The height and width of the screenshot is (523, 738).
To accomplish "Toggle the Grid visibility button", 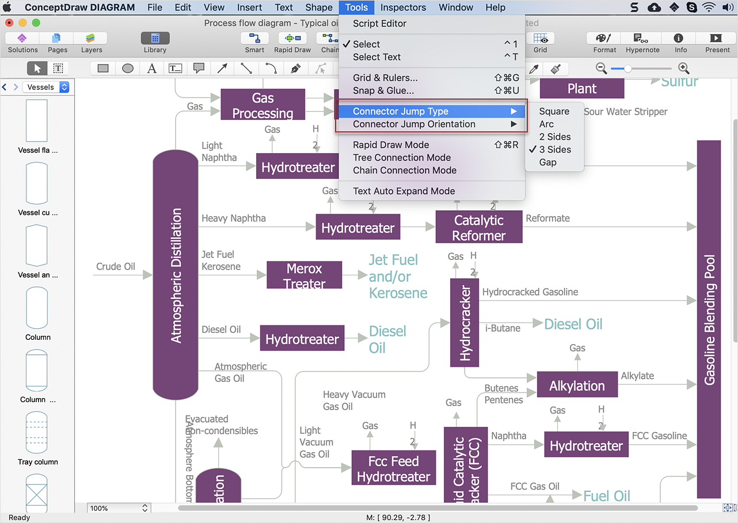I will (540, 39).
